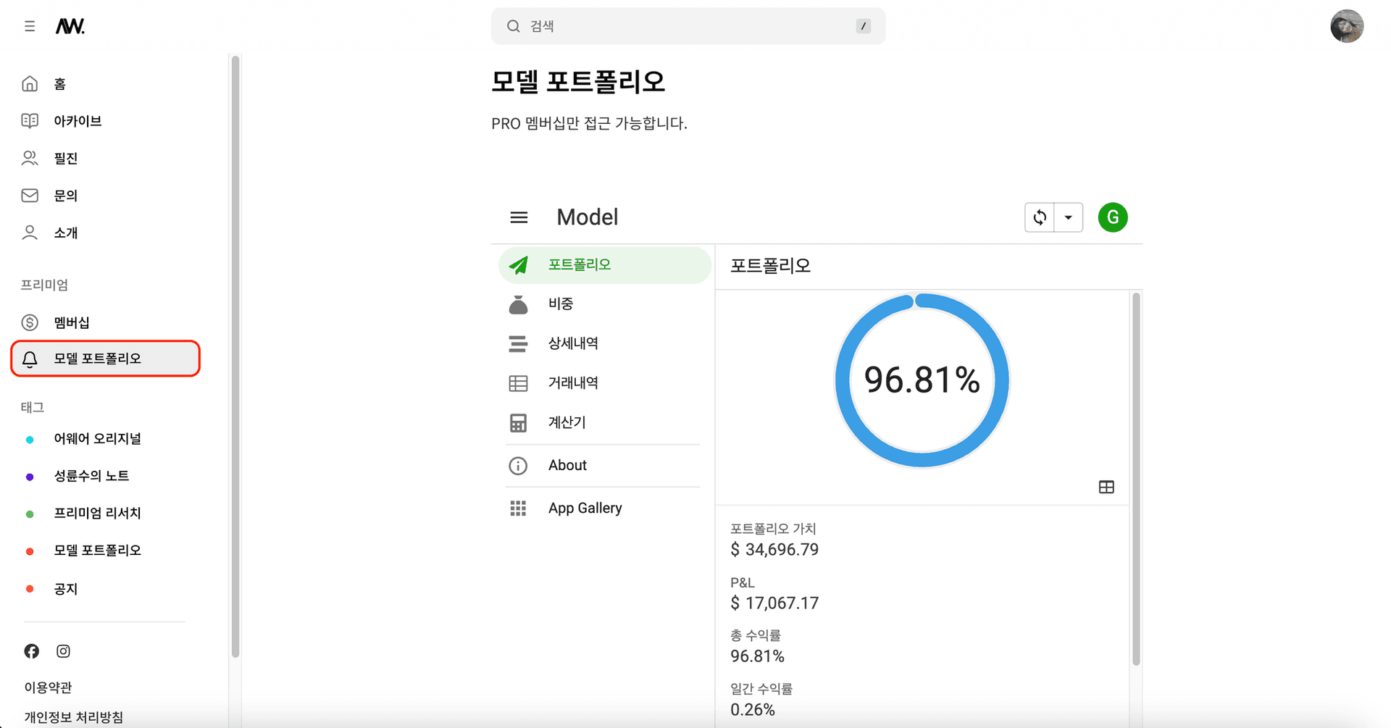Click the table view icon below the donut chart
Image resolution: width=1391 pixels, height=728 pixels.
click(x=1106, y=486)
